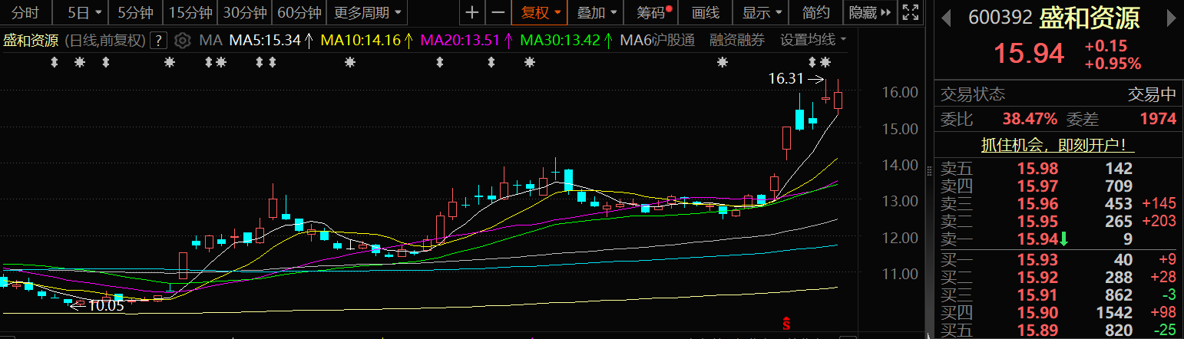Open MA indicator settings gear
1184x339 pixels.
tap(183, 41)
